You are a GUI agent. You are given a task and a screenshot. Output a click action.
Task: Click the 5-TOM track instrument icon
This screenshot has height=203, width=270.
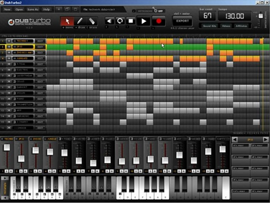pos(15,64)
